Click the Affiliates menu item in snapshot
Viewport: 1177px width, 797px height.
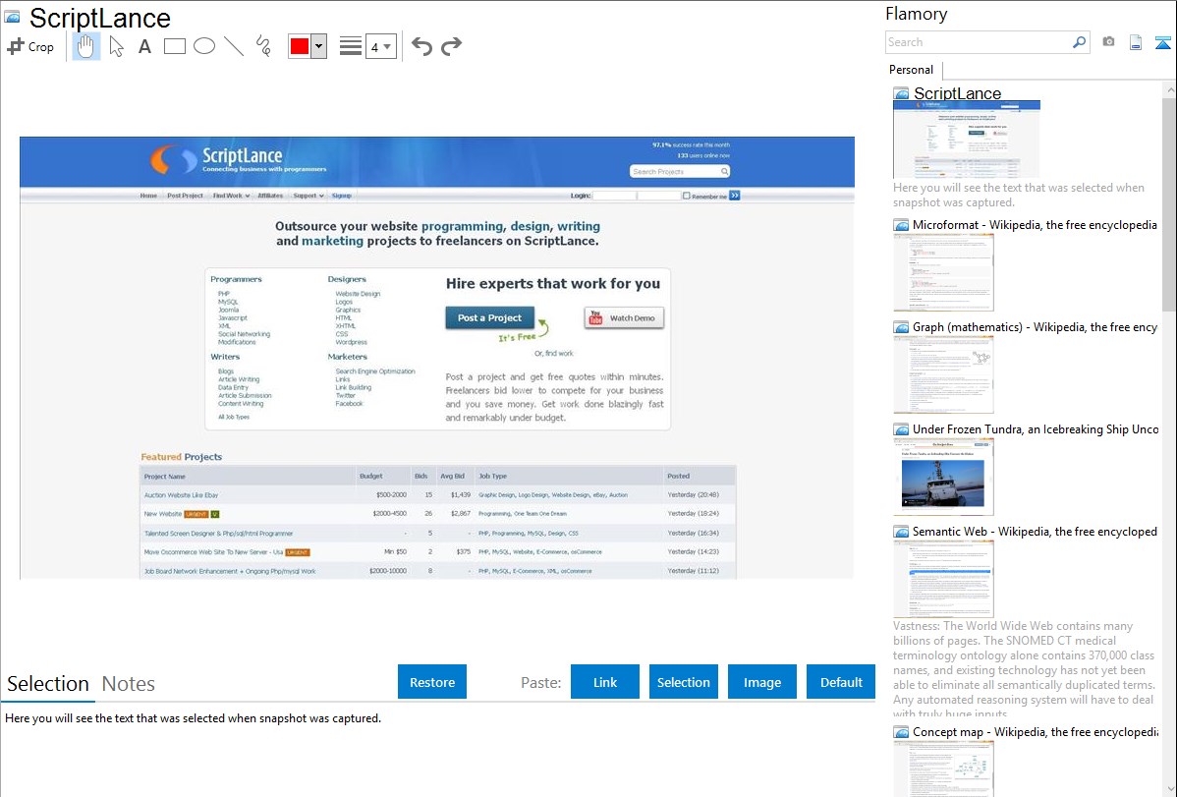tap(270, 196)
